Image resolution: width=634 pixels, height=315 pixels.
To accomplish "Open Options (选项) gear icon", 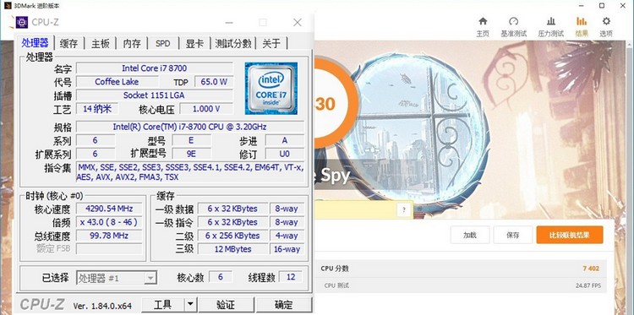I will coord(606,21).
